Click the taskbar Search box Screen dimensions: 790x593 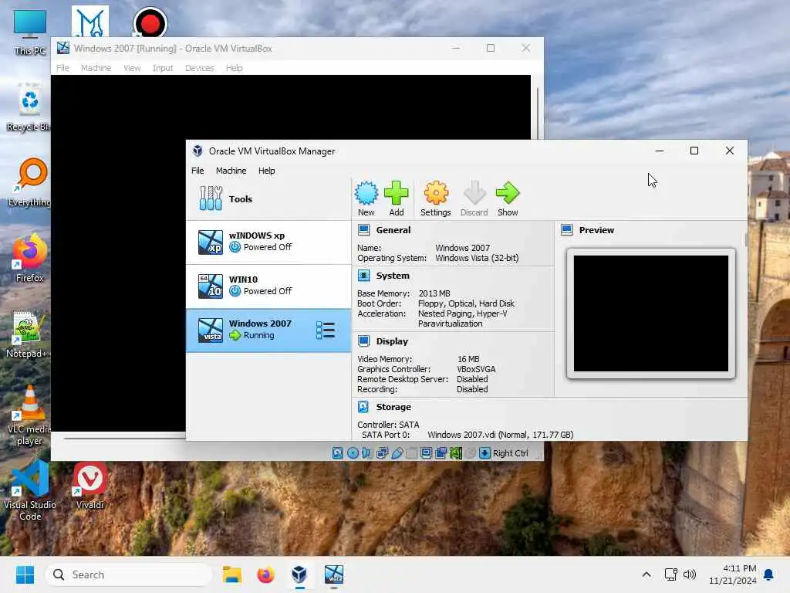click(129, 574)
